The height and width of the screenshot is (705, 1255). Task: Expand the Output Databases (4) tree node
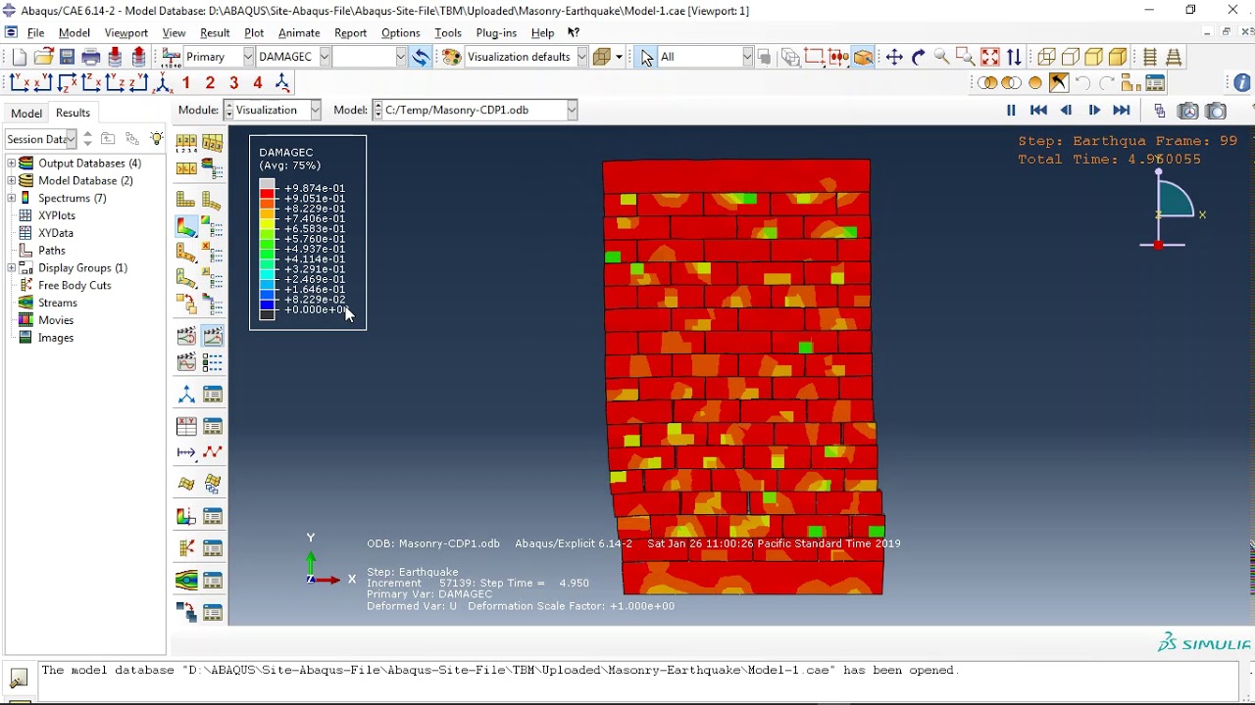[12, 164]
